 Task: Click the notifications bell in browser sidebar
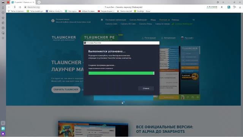pos(3,8)
